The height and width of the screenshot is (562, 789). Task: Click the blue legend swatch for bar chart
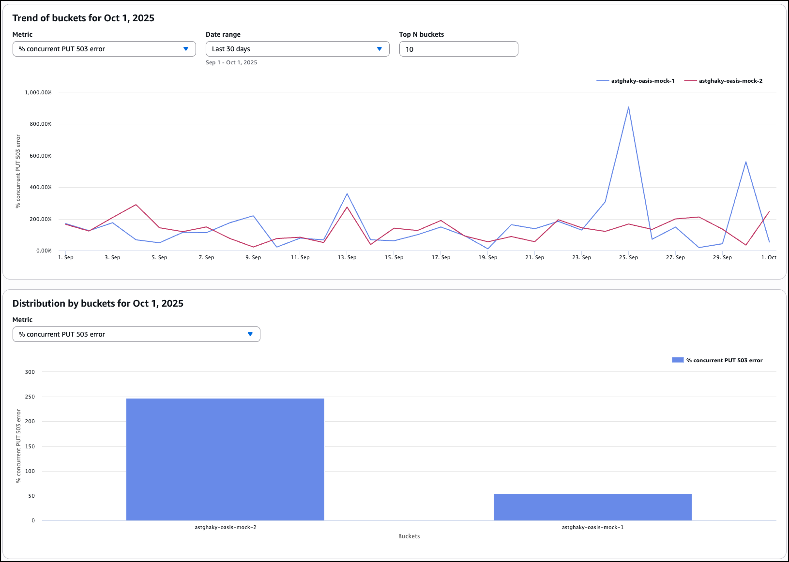[678, 360]
